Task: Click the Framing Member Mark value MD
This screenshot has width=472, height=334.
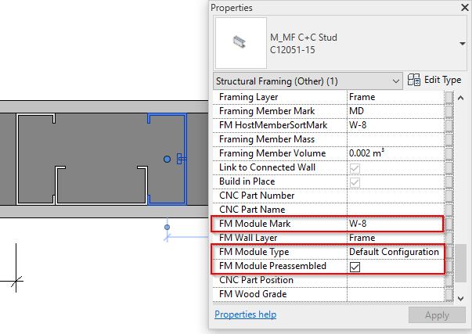Action: pyautogui.click(x=394, y=111)
